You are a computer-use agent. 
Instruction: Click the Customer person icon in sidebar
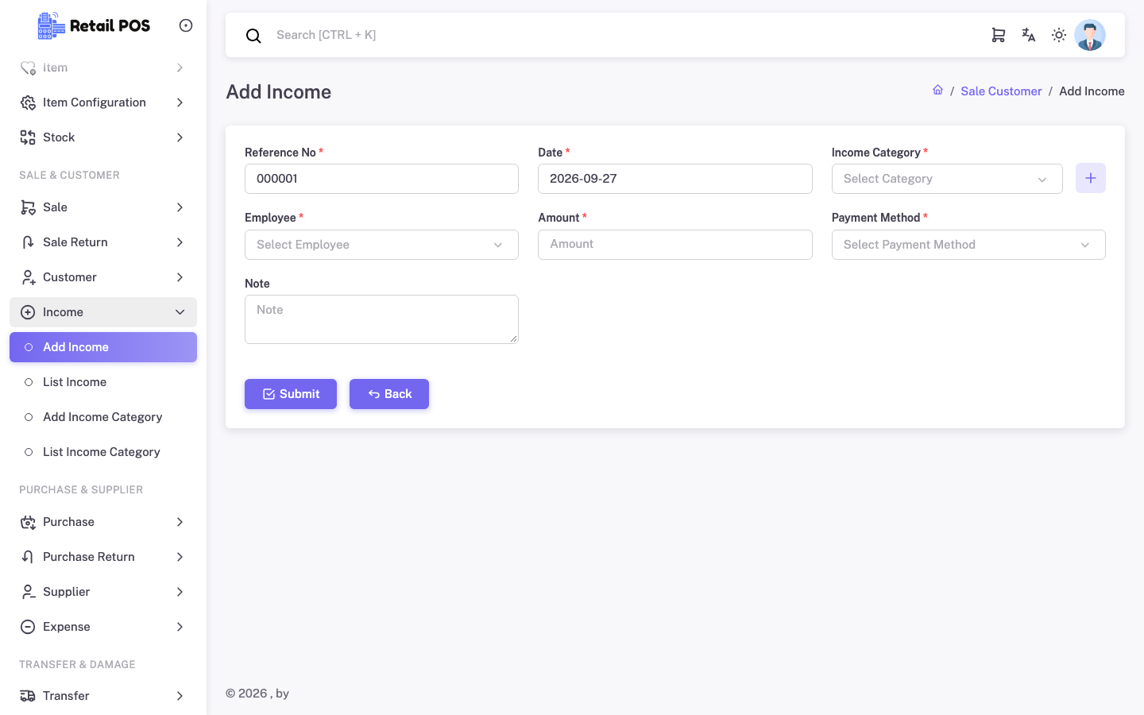click(28, 277)
